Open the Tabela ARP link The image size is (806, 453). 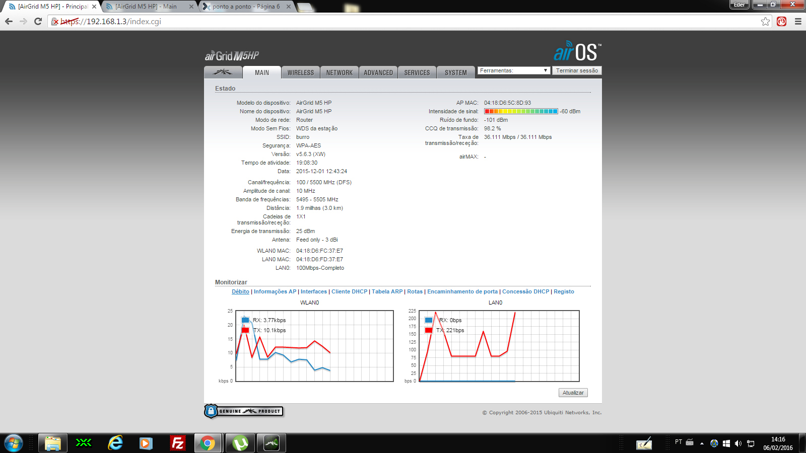(x=387, y=291)
